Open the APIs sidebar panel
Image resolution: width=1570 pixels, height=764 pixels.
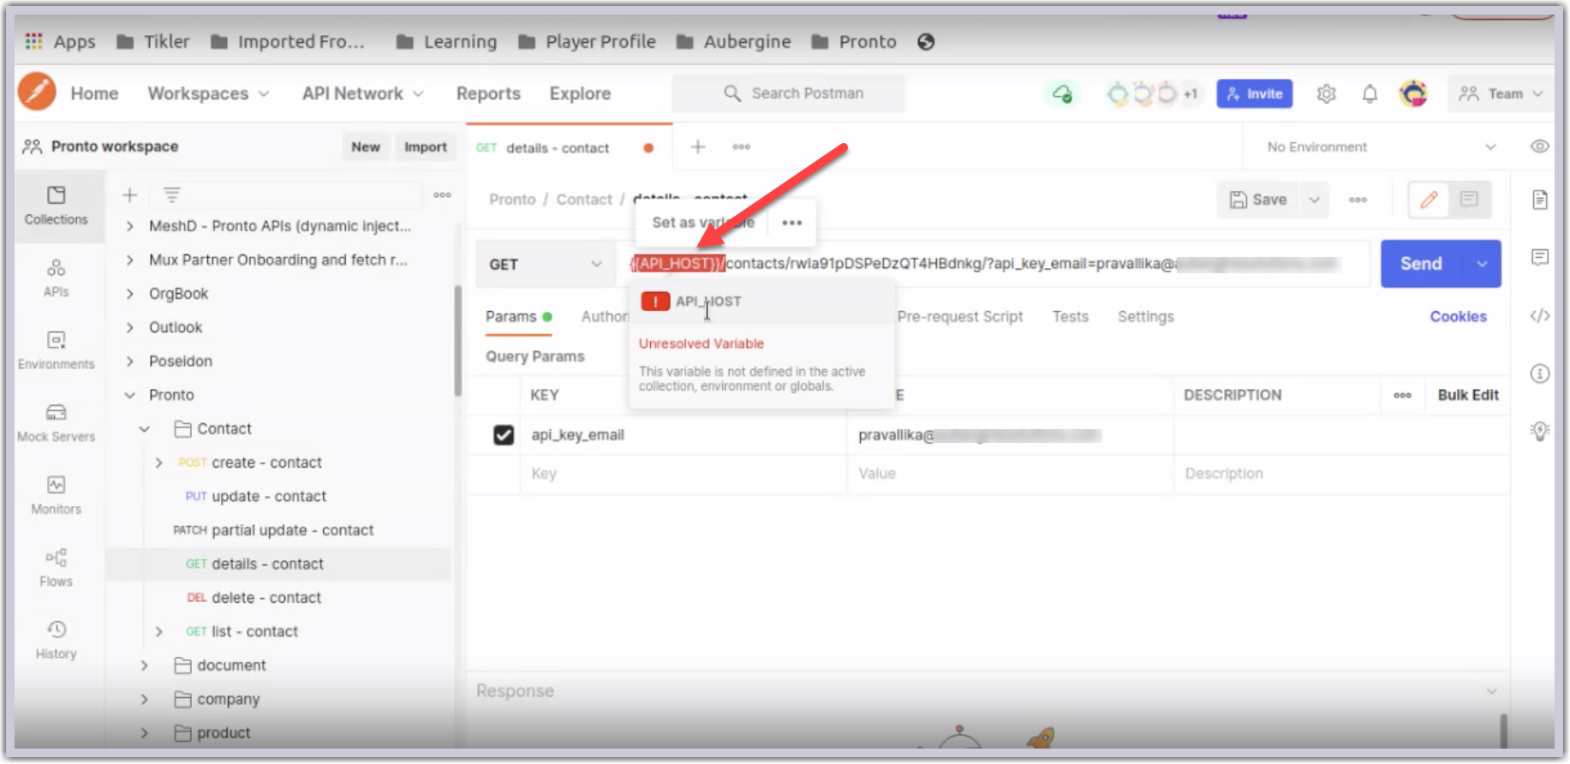(57, 278)
